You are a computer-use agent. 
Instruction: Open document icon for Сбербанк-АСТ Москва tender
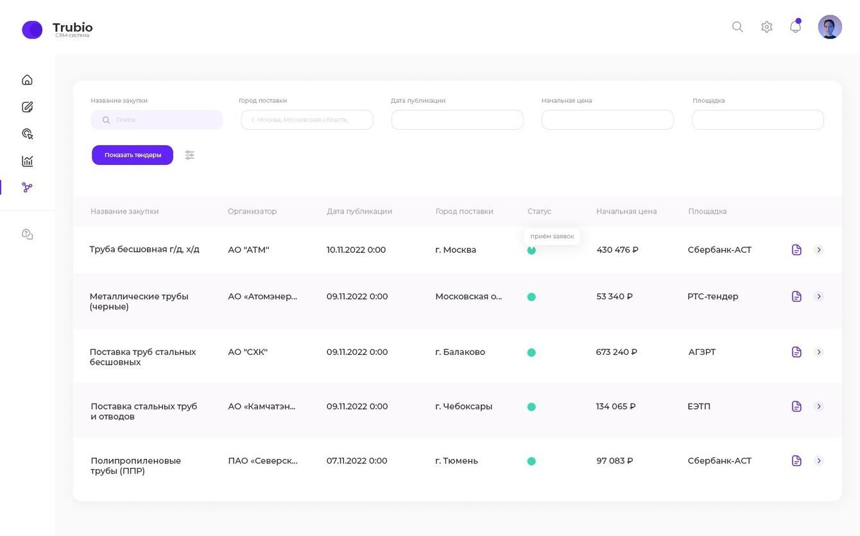(796, 250)
